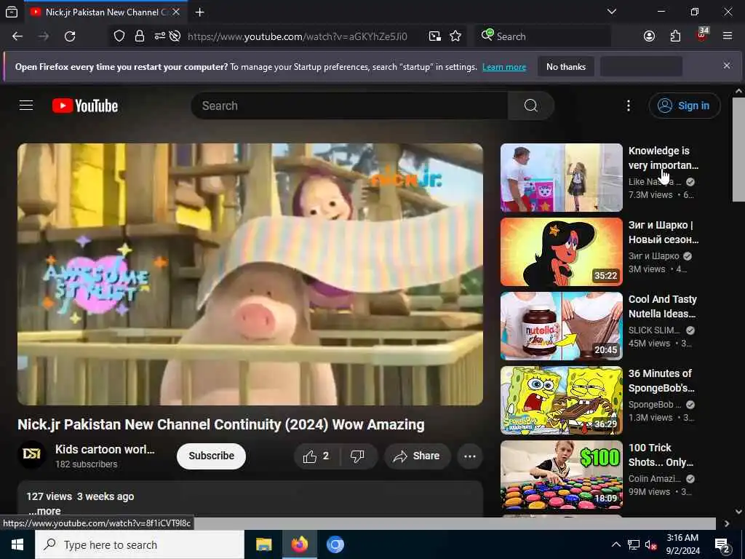Open Firefox View at tab bar left
Screen dimensions: 745x559
(12, 12)
